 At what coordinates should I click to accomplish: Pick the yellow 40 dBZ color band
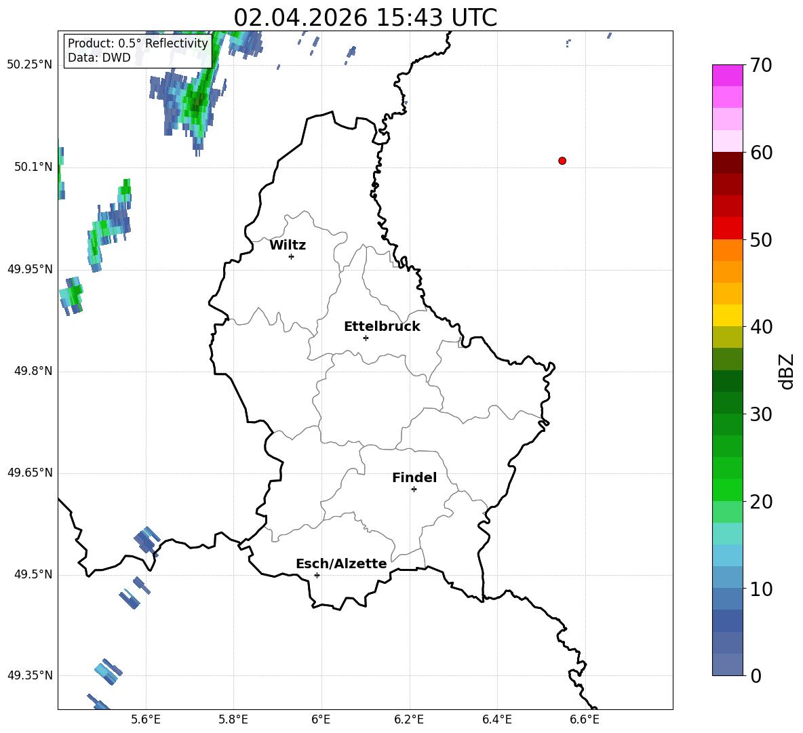[x=727, y=315]
